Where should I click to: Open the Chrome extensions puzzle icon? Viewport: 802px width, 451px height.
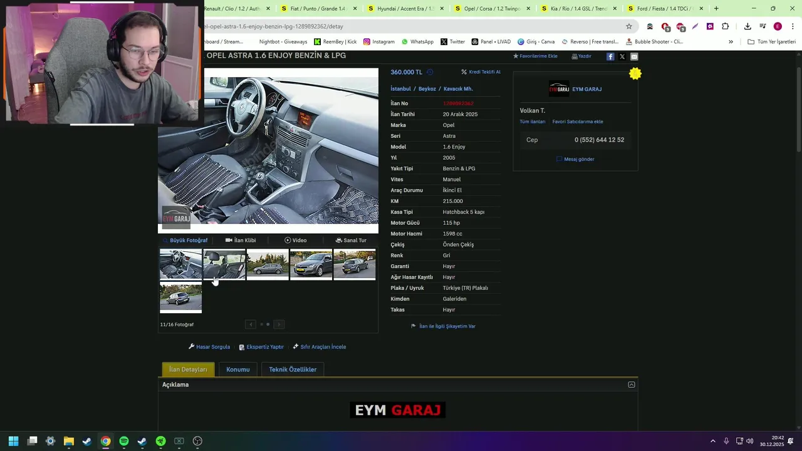pyautogui.click(x=725, y=26)
